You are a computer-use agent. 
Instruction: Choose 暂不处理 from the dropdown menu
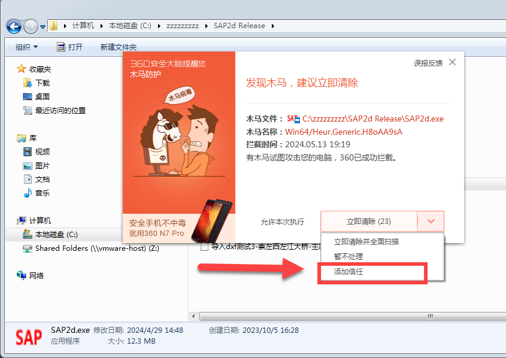[349, 257]
